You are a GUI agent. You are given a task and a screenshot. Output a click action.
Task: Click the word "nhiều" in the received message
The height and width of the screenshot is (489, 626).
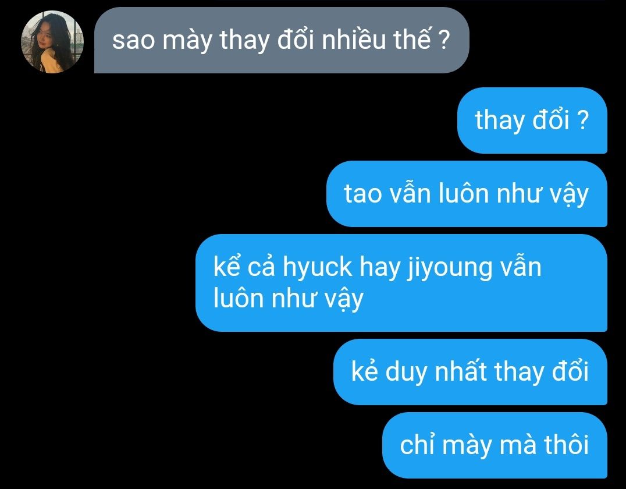coord(354,40)
